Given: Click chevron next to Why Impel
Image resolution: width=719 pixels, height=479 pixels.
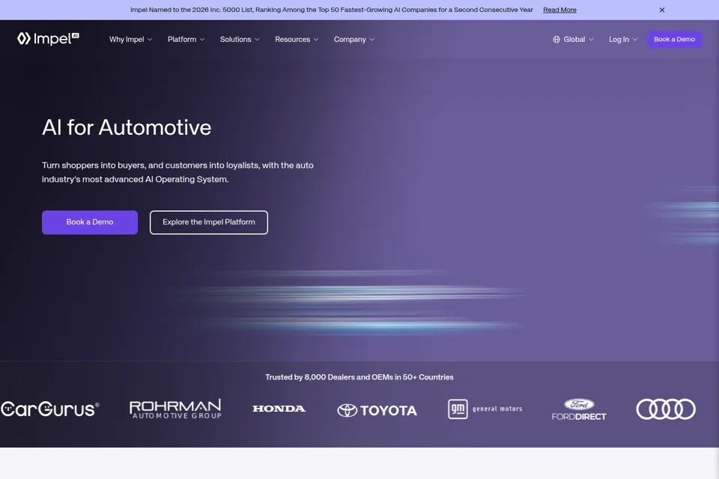Looking at the screenshot, I should pos(150,40).
